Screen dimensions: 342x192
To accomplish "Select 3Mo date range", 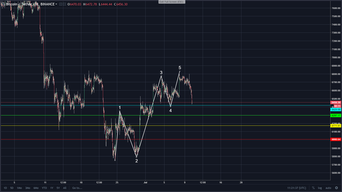I will (x=28, y=188).
